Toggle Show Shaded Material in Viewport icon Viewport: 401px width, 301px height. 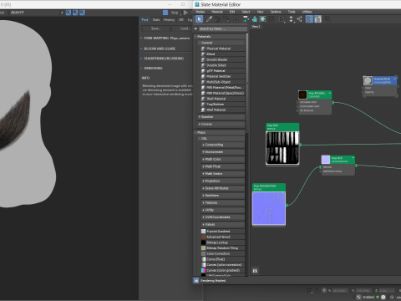[x=262, y=19]
